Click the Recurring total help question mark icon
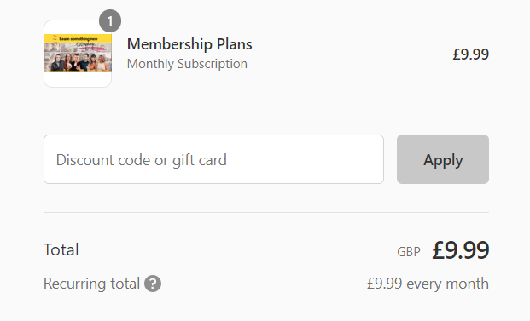Image resolution: width=530 pixels, height=321 pixels. (153, 284)
